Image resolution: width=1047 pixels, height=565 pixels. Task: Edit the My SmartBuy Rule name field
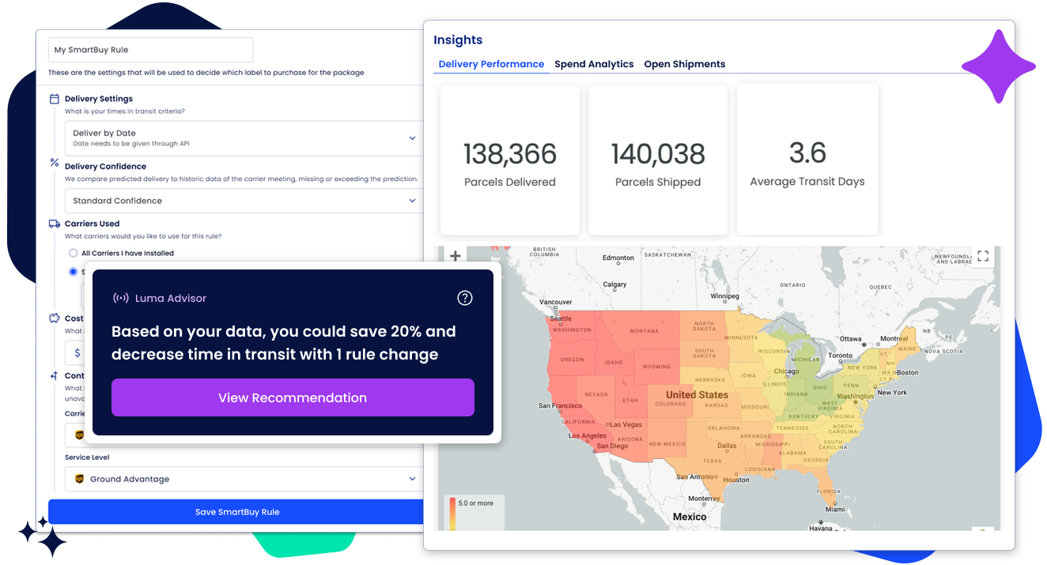pos(150,49)
